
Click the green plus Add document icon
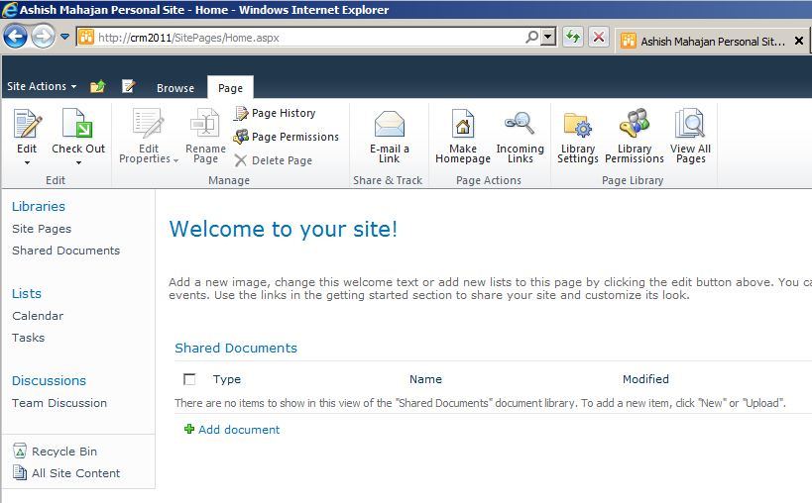189,429
